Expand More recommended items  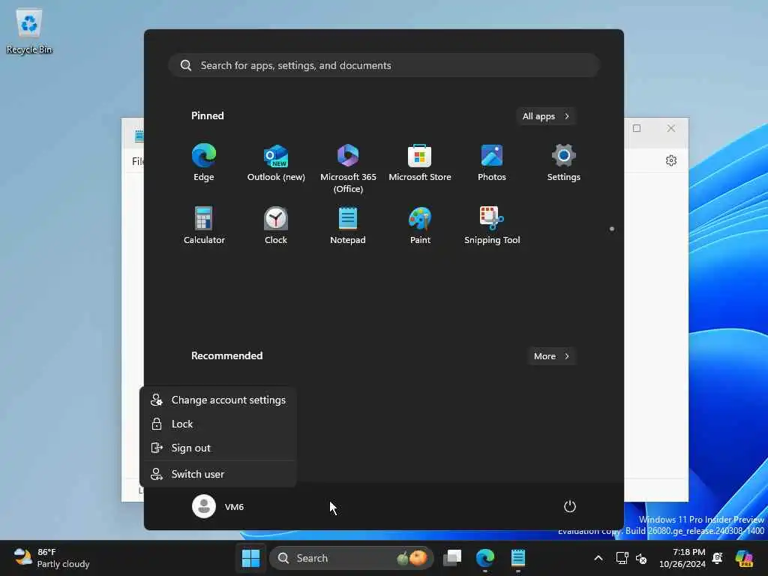[551, 356]
